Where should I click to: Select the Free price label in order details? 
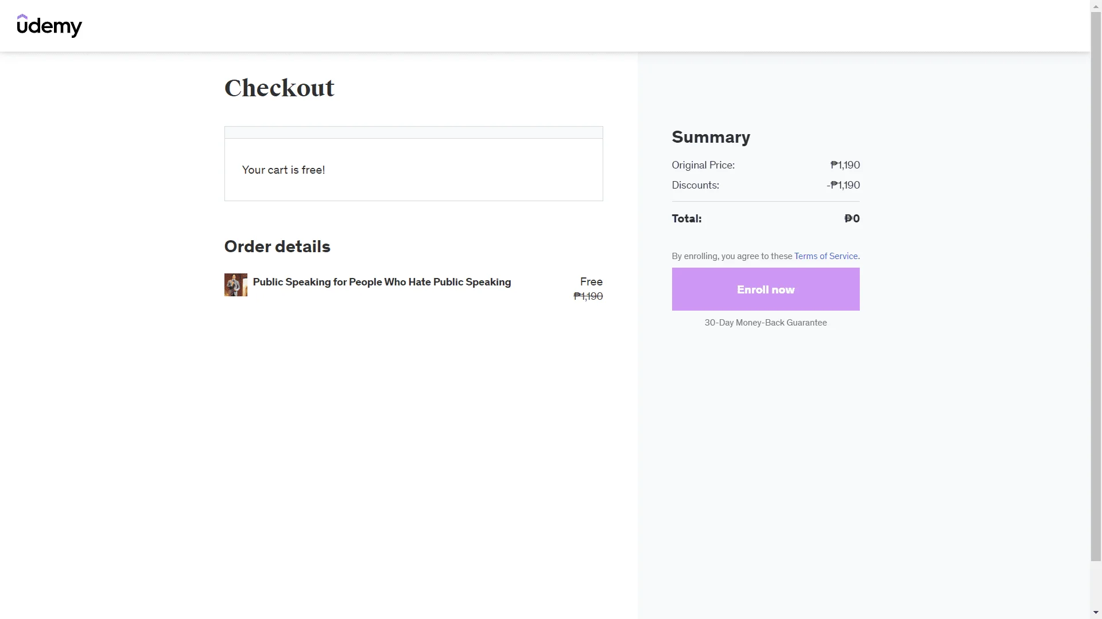(591, 282)
